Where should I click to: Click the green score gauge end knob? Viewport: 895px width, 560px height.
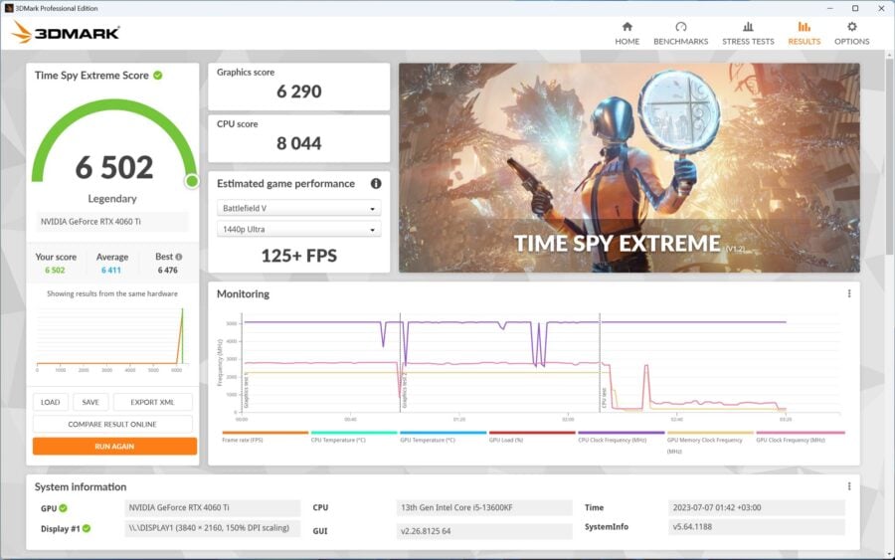coord(192,181)
